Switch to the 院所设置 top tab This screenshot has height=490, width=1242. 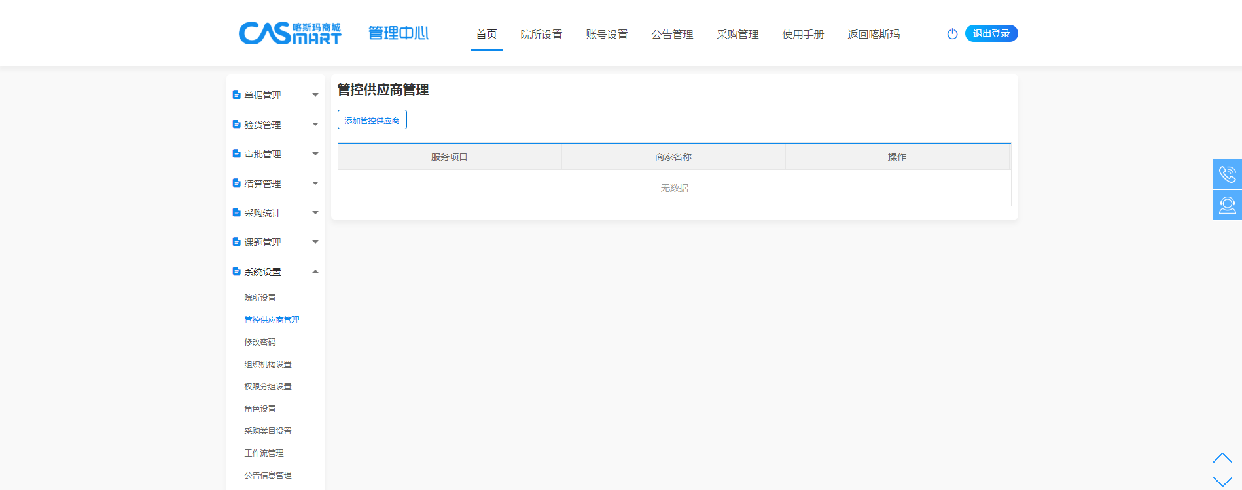541,35
